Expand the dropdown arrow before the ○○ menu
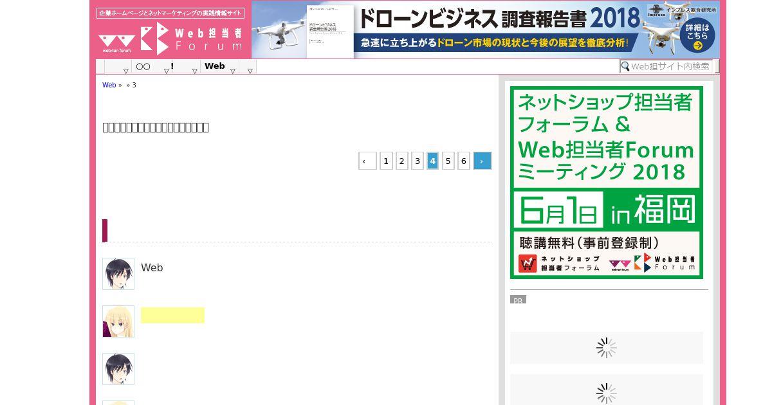Screen dimensions: 772x405 125,71
